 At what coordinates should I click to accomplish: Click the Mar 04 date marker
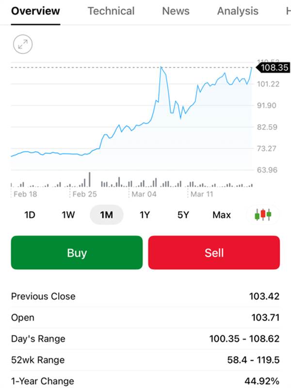click(x=144, y=194)
